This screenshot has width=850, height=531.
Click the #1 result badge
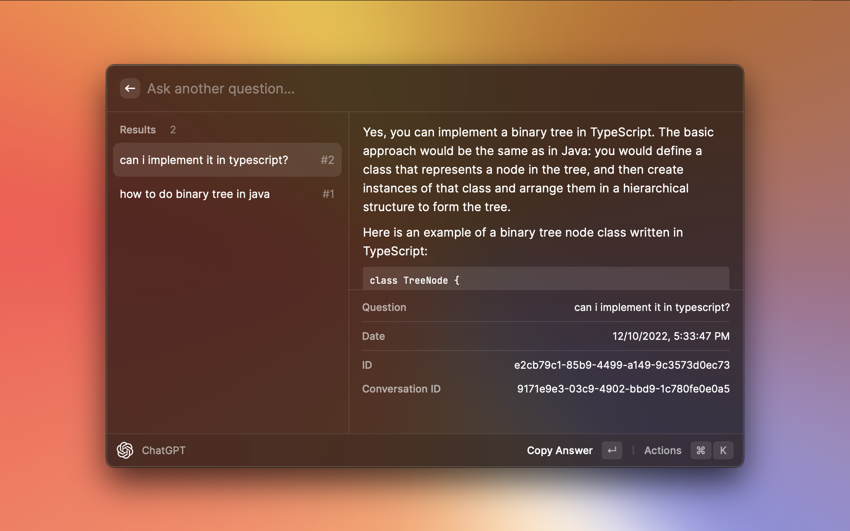click(x=328, y=194)
